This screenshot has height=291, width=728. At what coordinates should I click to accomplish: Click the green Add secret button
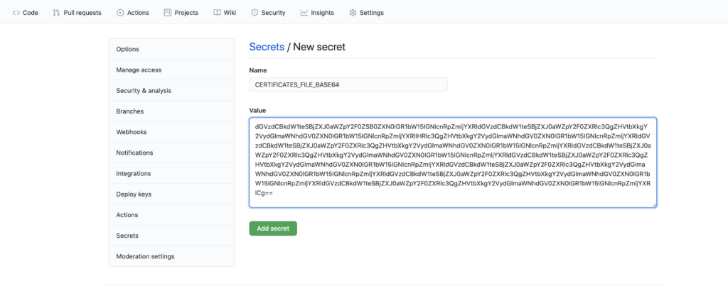(x=273, y=229)
